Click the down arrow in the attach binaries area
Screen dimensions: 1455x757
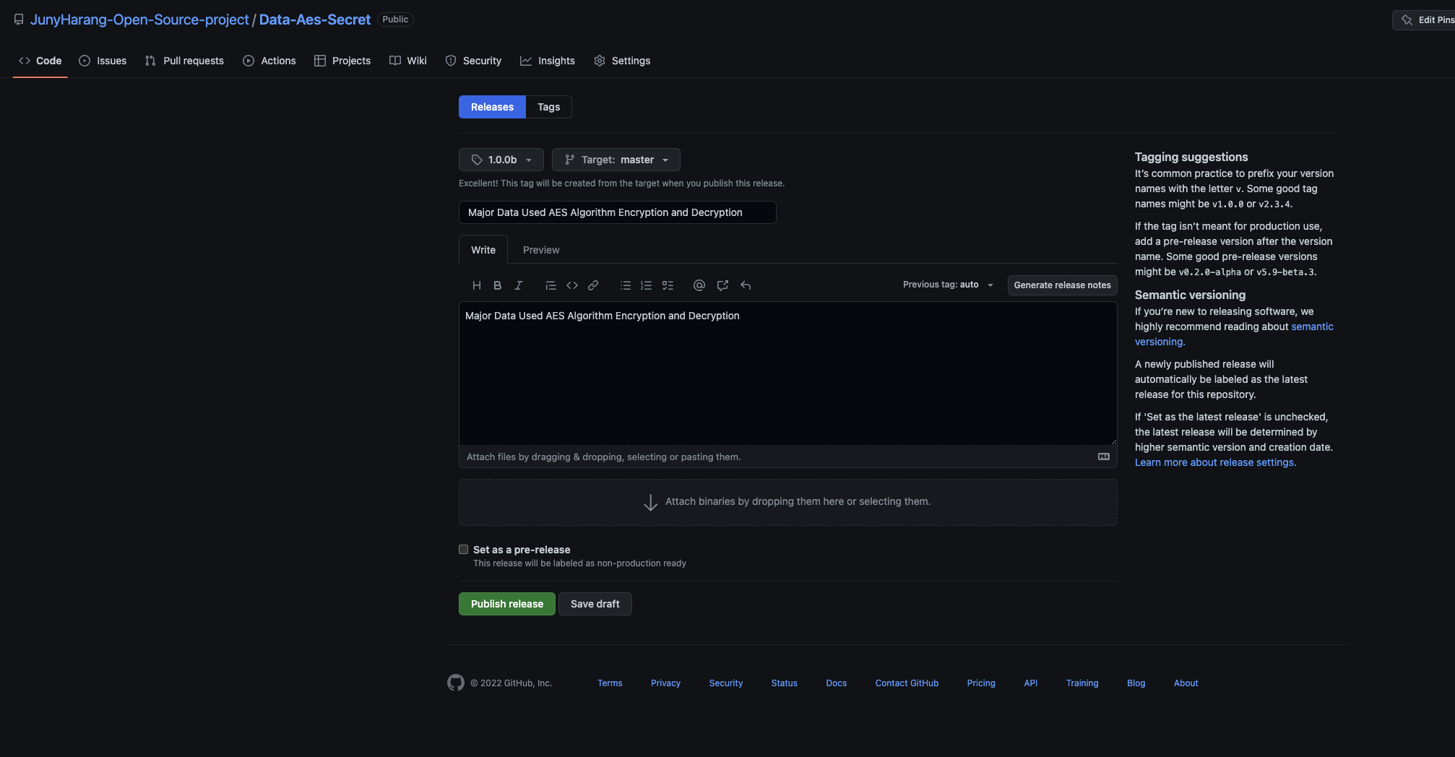pos(650,502)
